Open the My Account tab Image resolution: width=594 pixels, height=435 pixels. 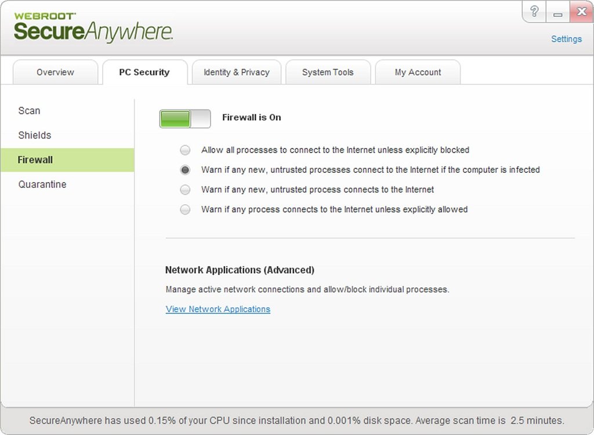(x=418, y=72)
